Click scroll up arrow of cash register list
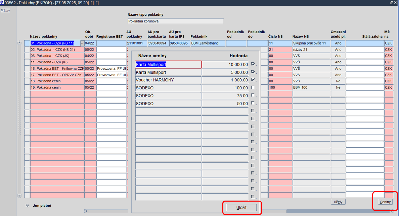The image size is (399, 216). pos(19,43)
